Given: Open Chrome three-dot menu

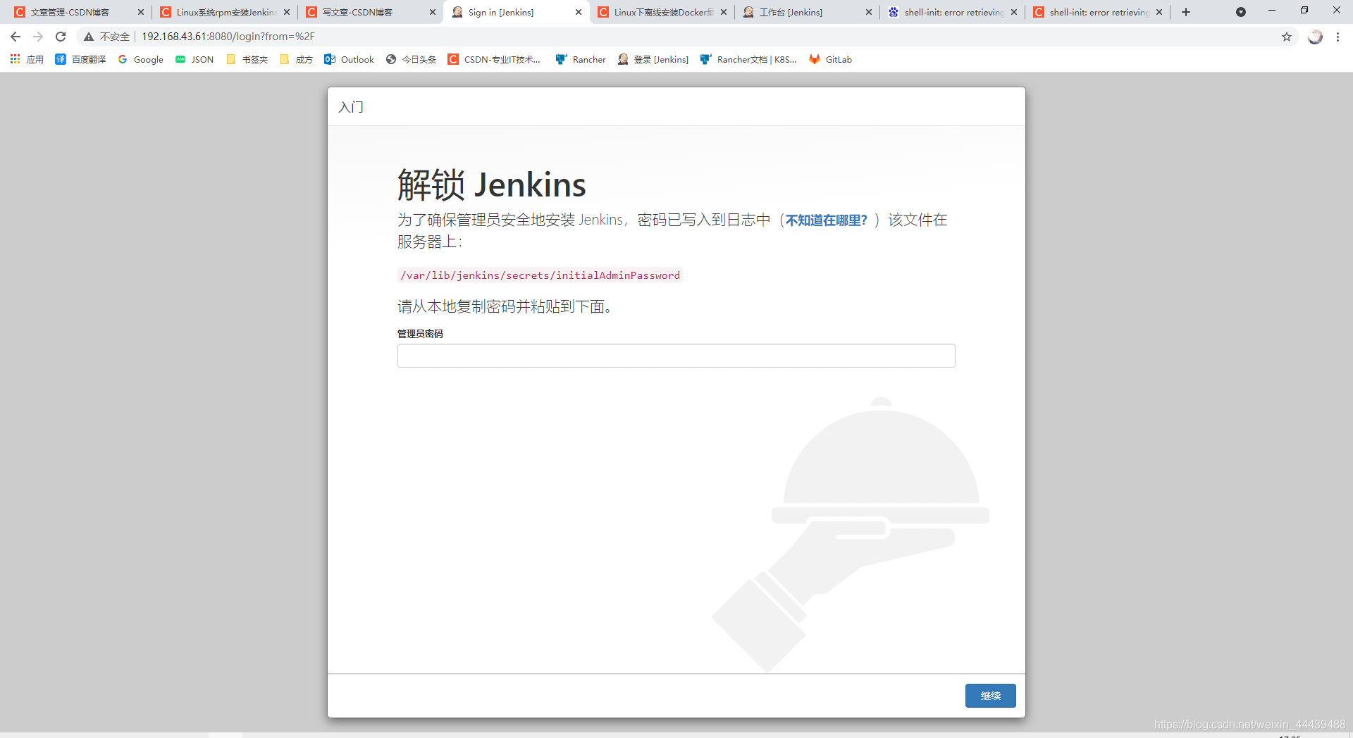Looking at the screenshot, I should [x=1337, y=37].
